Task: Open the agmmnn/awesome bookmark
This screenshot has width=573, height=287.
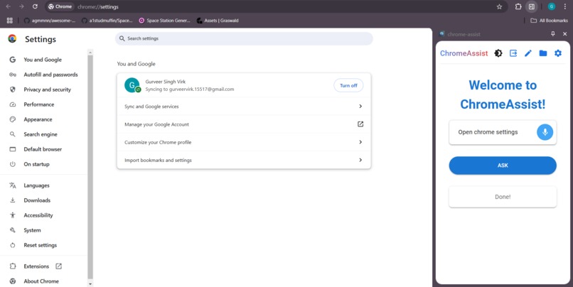Action: pyautogui.click(x=49, y=21)
